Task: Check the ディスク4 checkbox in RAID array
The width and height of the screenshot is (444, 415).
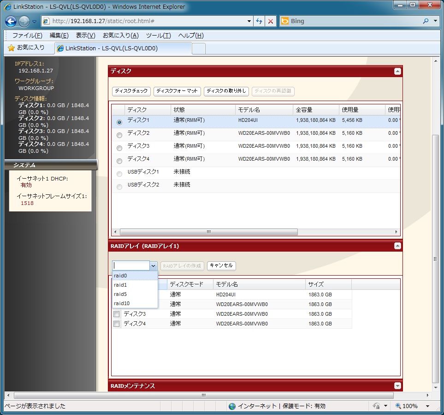Action: [117, 324]
